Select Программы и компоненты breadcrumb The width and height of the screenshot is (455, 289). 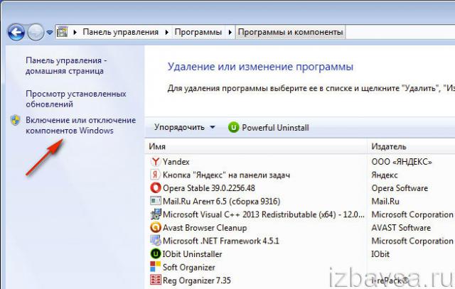click(290, 32)
